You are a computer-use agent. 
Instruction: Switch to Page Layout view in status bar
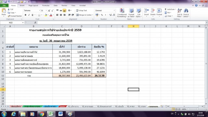[176, 109]
